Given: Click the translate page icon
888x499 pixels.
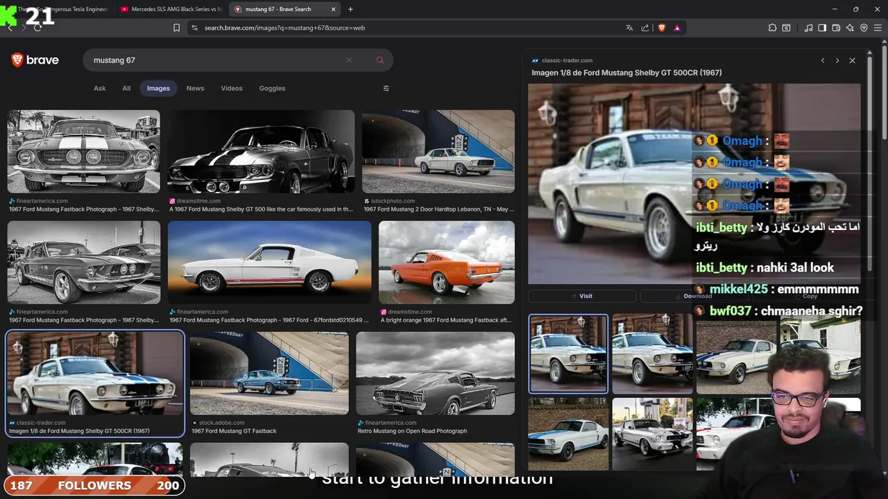Looking at the screenshot, I should click(629, 28).
